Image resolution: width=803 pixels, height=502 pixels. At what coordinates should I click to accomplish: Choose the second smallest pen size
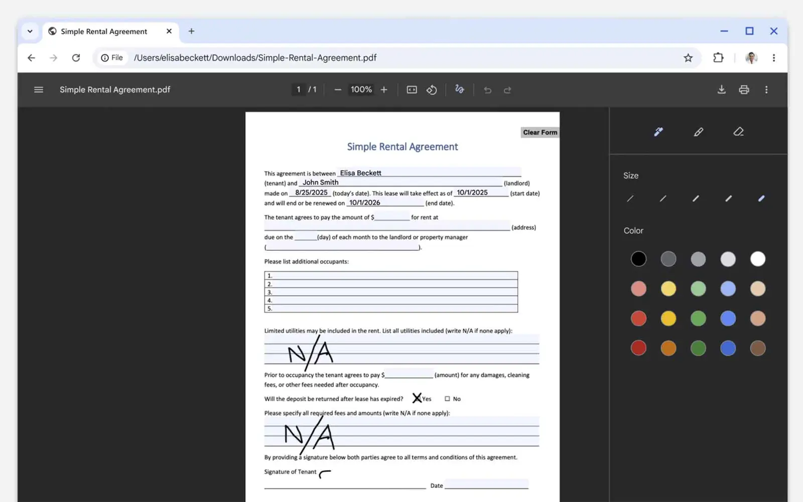point(663,199)
